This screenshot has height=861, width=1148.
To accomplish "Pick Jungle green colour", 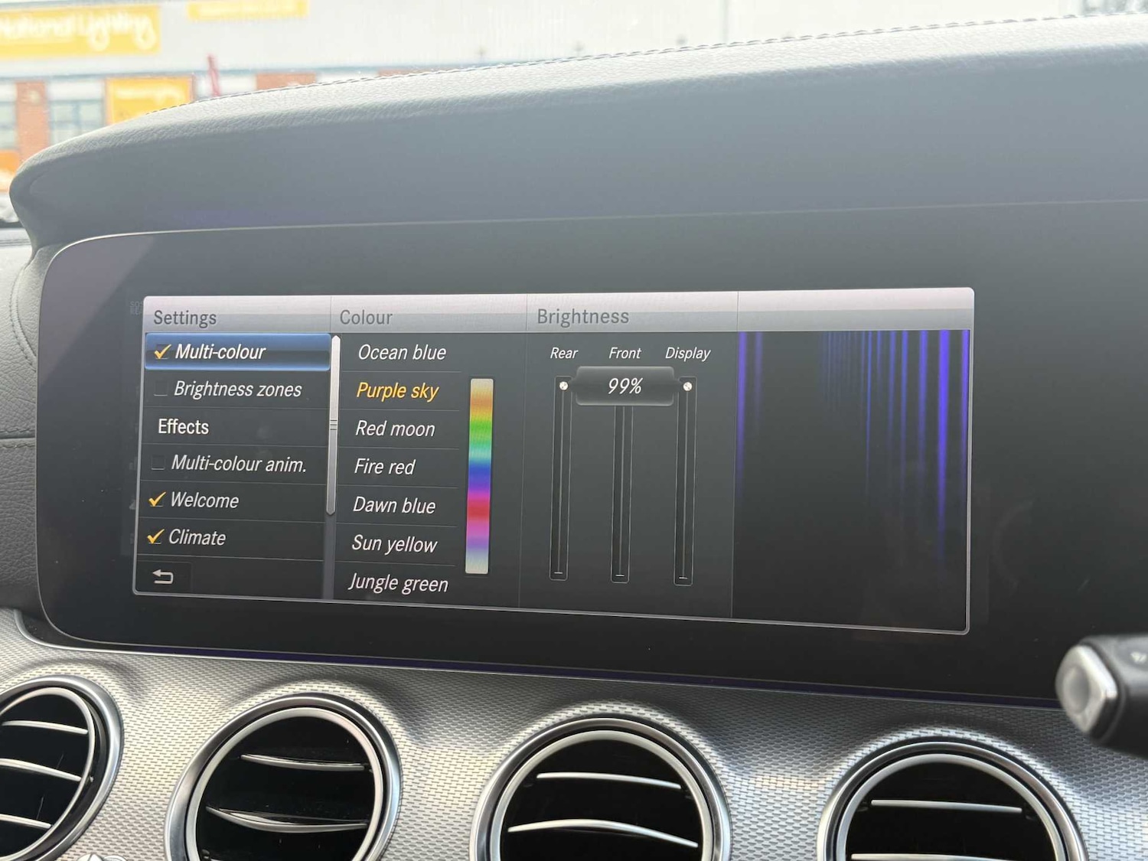I will click(x=398, y=583).
